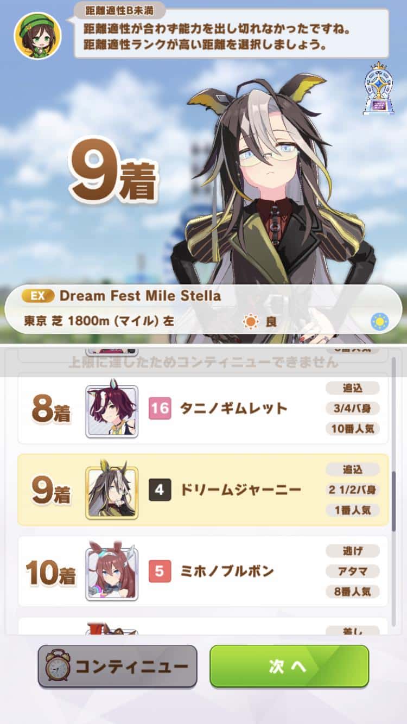Image resolution: width=407 pixels, height=724 pixels.
Task: Click the green 次へ button
Action: coord(289,666)
